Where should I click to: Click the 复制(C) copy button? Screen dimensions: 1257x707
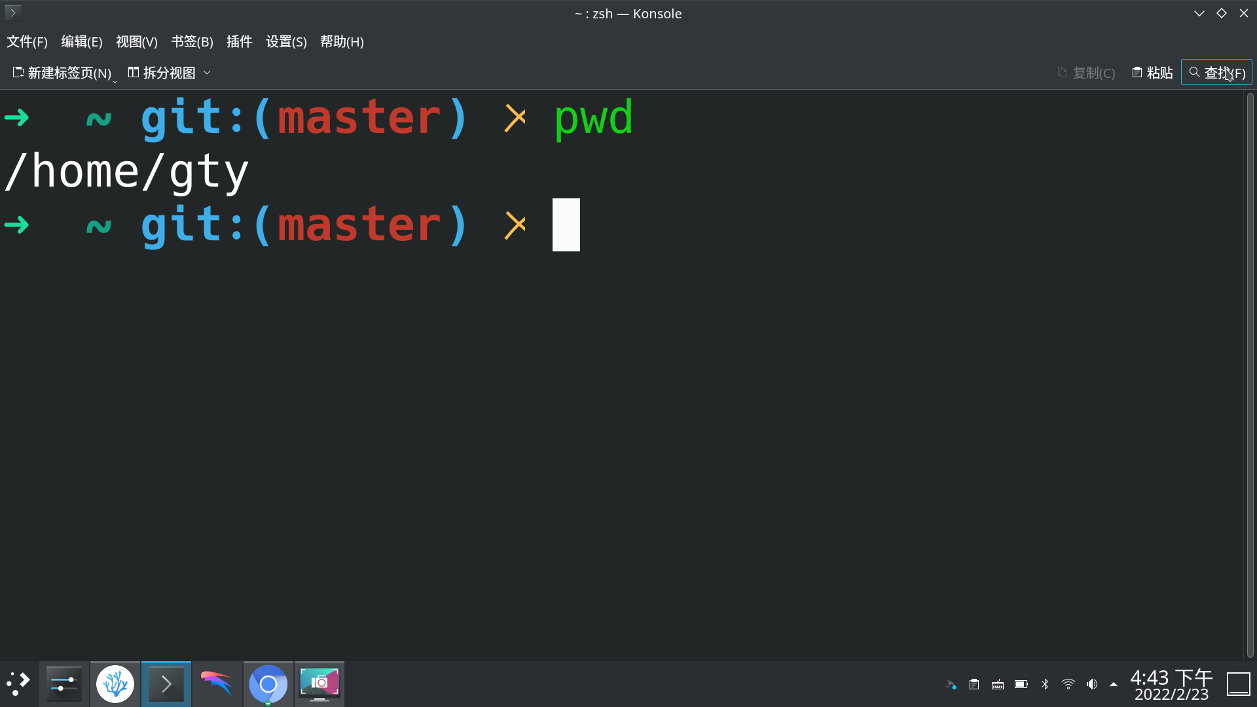pos(1086,73)
